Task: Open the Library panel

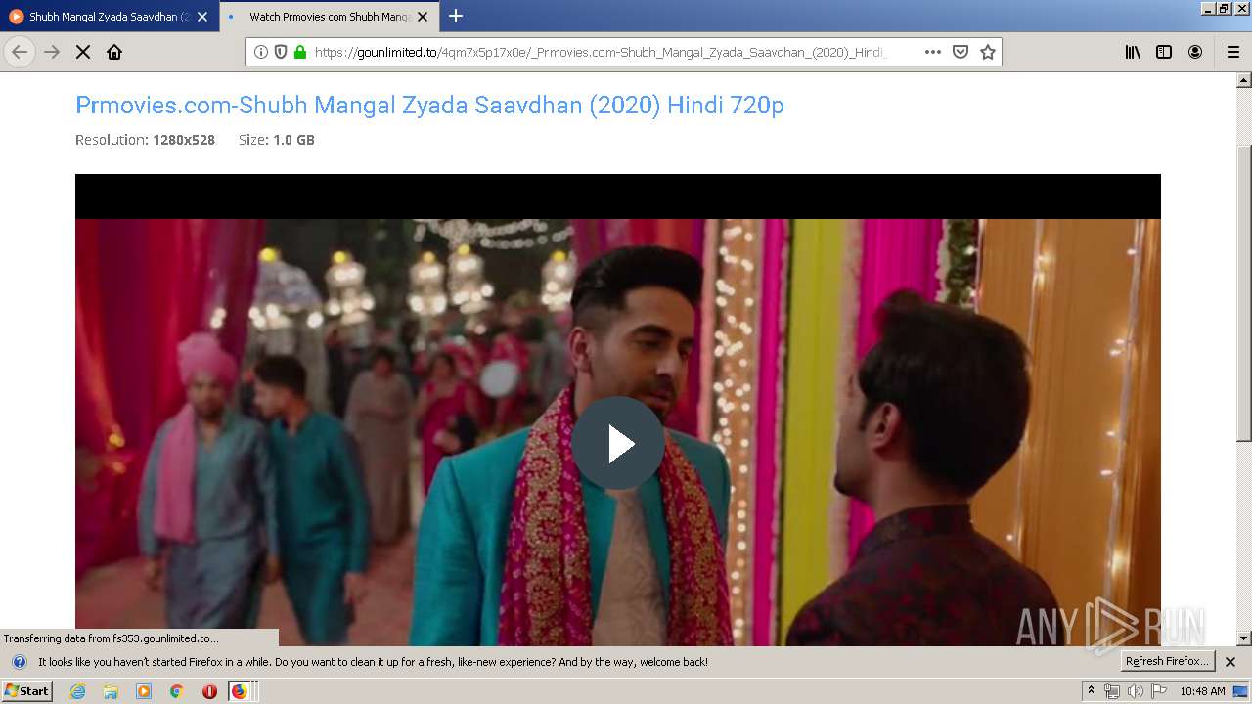Action: tap(1133, 52)
